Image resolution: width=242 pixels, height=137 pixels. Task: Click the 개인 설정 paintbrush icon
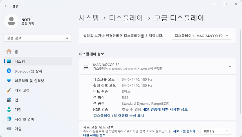click(x=9, y=90)
